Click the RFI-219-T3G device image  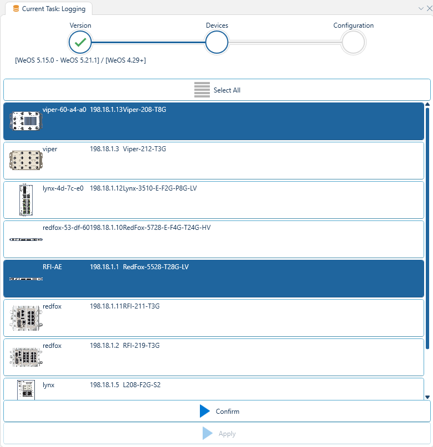click(x=26, y=357)
